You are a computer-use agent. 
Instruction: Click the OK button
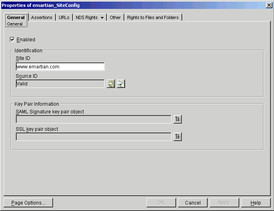[x=161, y=202]
